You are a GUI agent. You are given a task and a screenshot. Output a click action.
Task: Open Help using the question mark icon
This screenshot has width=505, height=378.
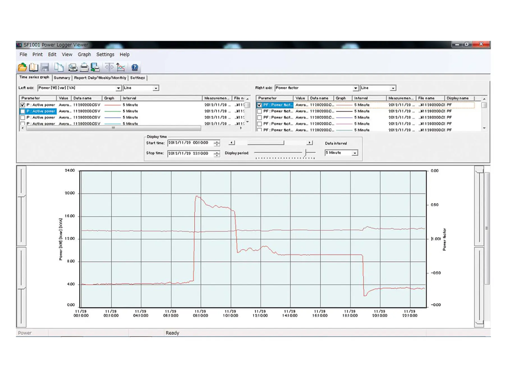point(134,67)
